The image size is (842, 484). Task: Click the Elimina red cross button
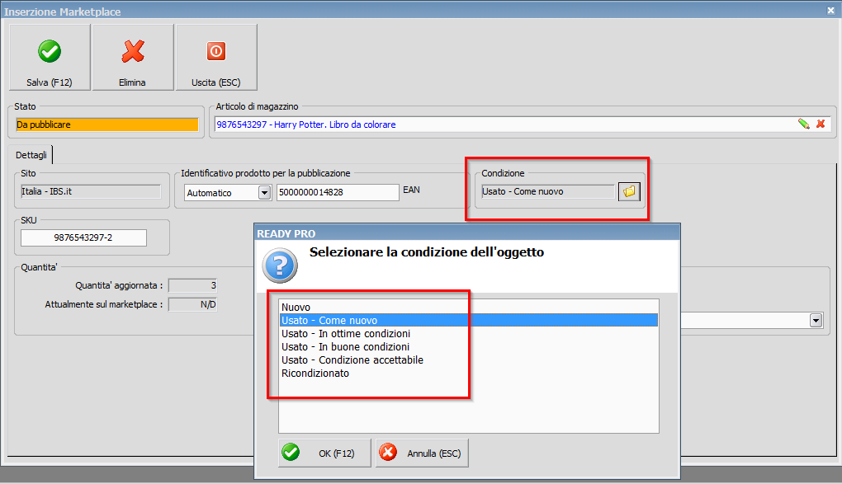click(133, 57)
